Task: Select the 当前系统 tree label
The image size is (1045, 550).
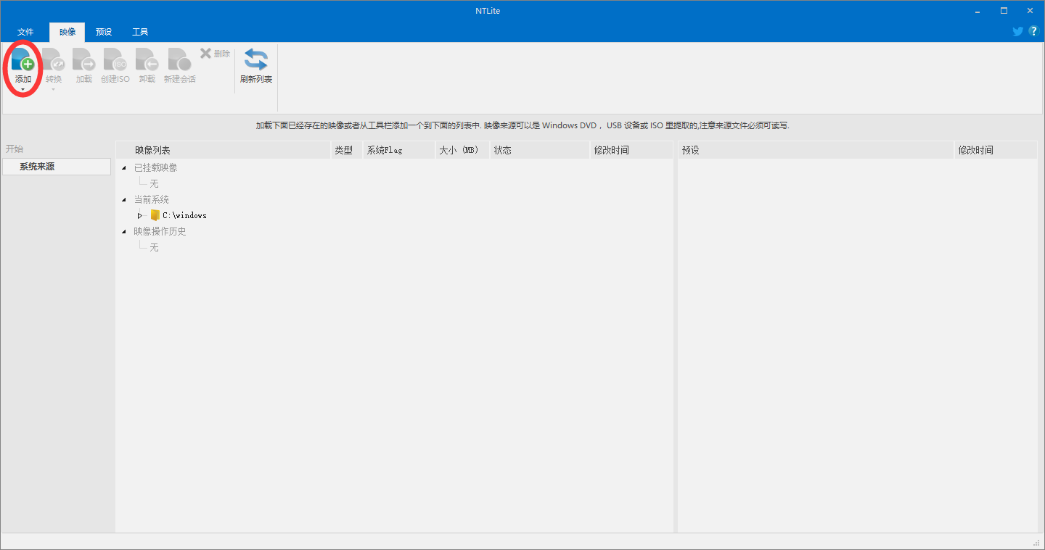Action: click(151, 199)
